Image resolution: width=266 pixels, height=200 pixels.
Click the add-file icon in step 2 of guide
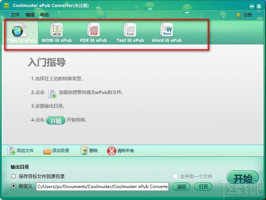coord(52,94)
